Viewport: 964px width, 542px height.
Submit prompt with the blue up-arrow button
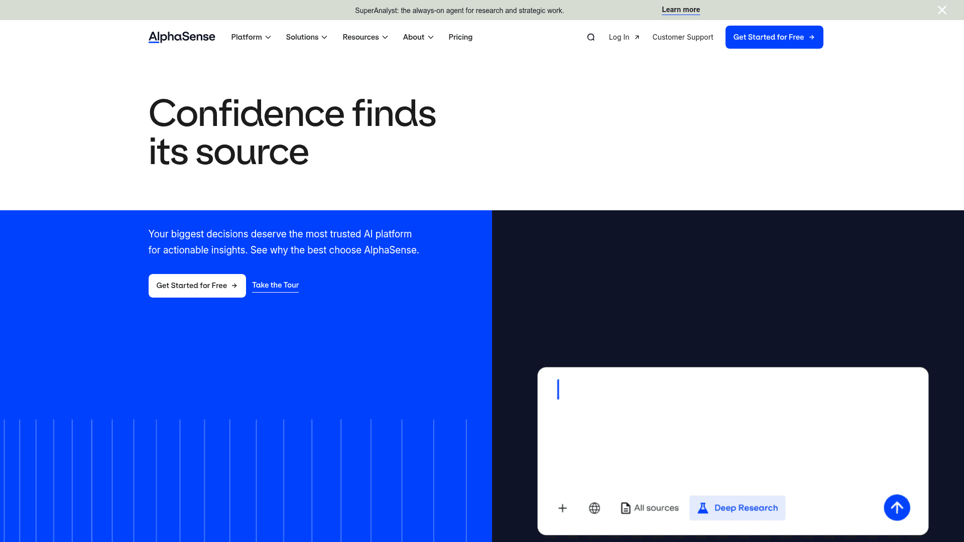point(897,507)
